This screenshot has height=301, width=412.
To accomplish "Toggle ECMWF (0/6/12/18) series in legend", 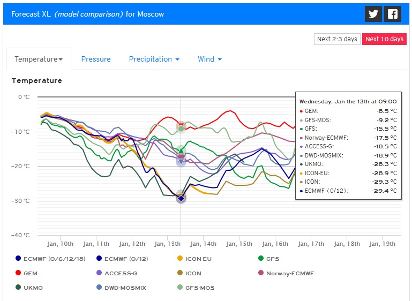I will click(x=50, y=259).
